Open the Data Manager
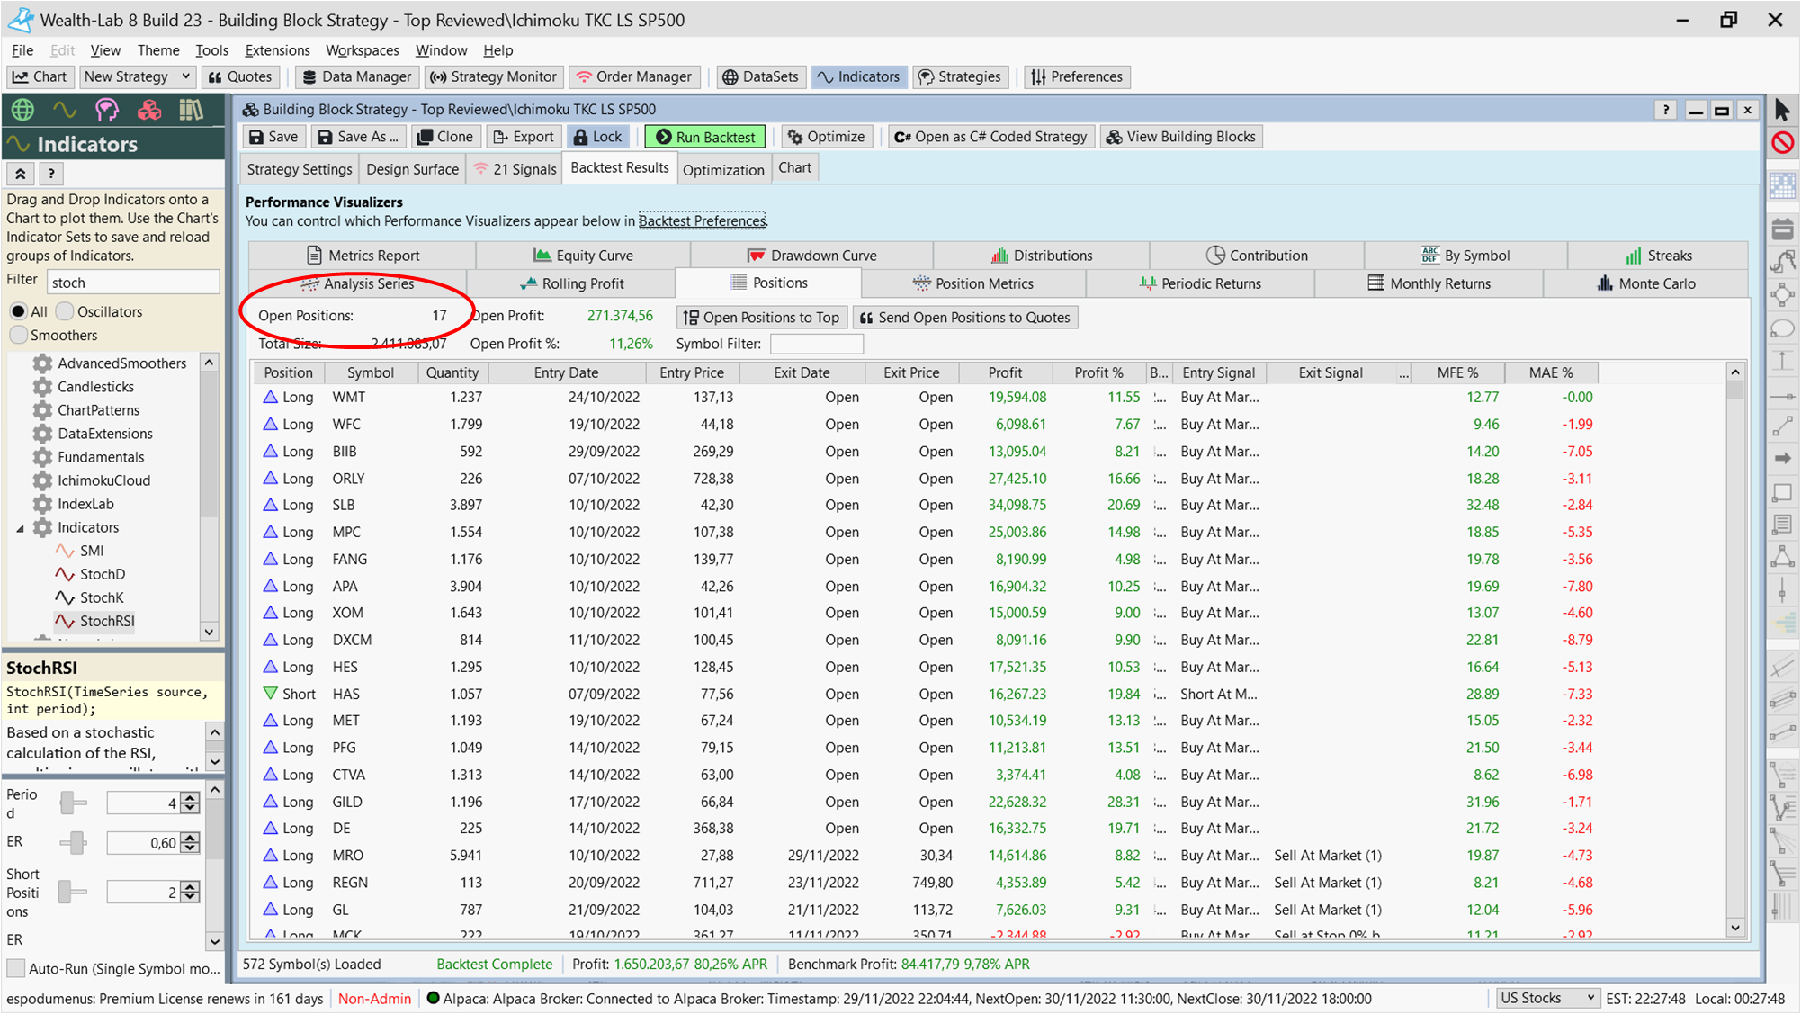 point(356,76)
